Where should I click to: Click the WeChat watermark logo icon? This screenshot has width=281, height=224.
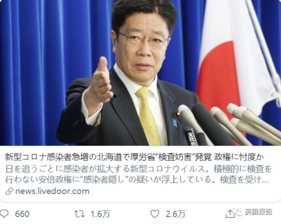tap(240, 213)
